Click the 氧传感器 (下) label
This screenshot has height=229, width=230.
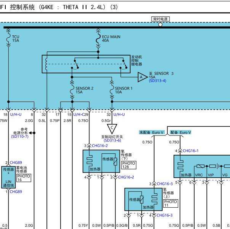tap(126, 155)
